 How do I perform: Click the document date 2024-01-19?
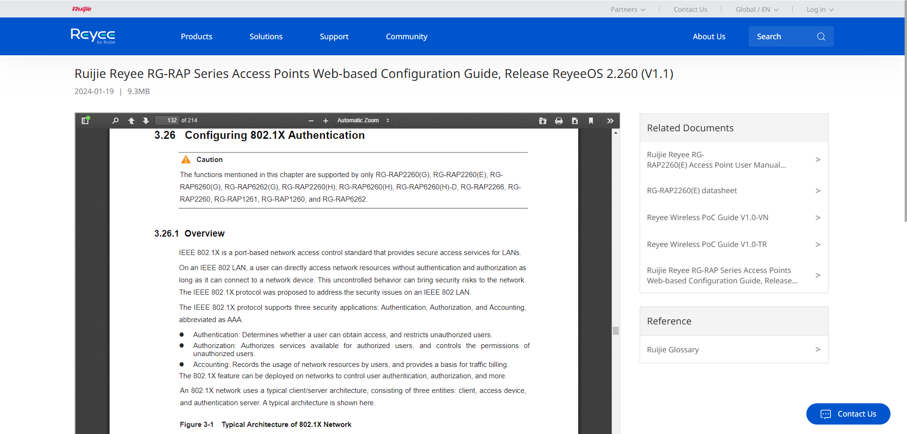coord(94,91)
